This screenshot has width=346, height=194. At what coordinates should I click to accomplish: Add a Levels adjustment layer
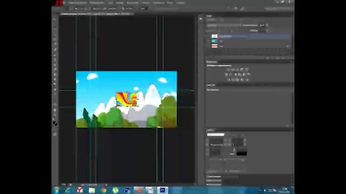point(233,70)
